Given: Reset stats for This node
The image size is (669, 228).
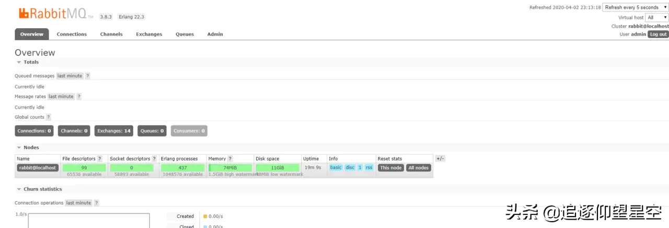Looking at the screenshot, I should (x=391, y=168).
